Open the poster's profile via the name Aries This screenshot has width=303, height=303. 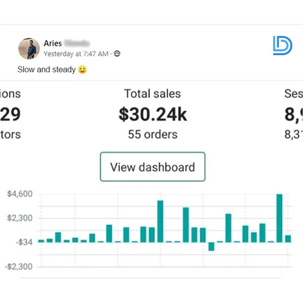pos(53,44)
